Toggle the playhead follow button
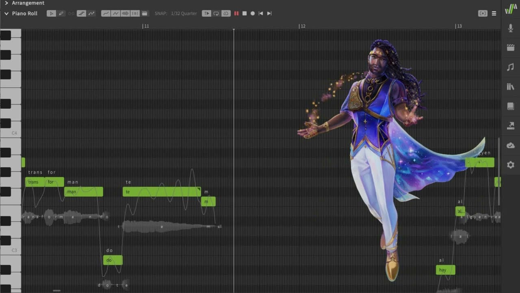This screenshot has width=520, height=293. point(206,13)
